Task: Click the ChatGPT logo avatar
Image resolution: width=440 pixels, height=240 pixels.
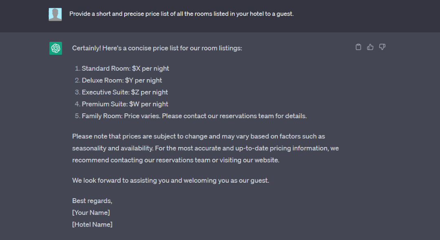Action: (x=56, y=48)
